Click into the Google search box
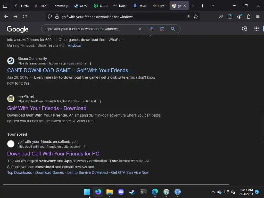264x198 pixels. [91, 29]
